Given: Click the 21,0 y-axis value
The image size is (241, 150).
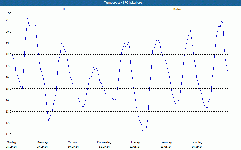Looking at the screenshot, I should (x=8, y=20).
